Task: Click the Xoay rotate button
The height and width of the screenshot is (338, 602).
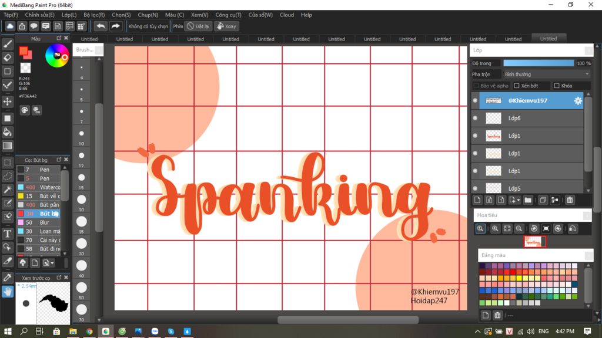Action: (x=226, y=26)
